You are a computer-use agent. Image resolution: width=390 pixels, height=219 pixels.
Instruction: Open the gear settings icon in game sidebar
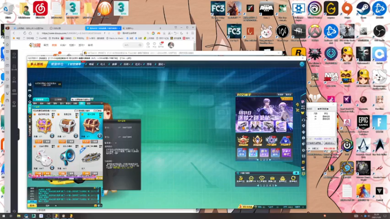click(303, 126)
